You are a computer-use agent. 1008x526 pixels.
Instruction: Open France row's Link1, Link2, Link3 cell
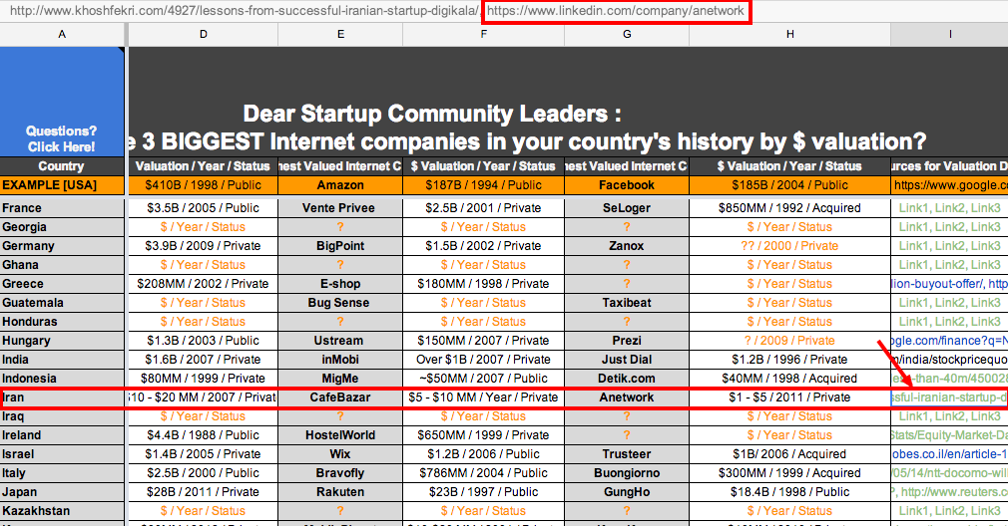pos(949,208)
